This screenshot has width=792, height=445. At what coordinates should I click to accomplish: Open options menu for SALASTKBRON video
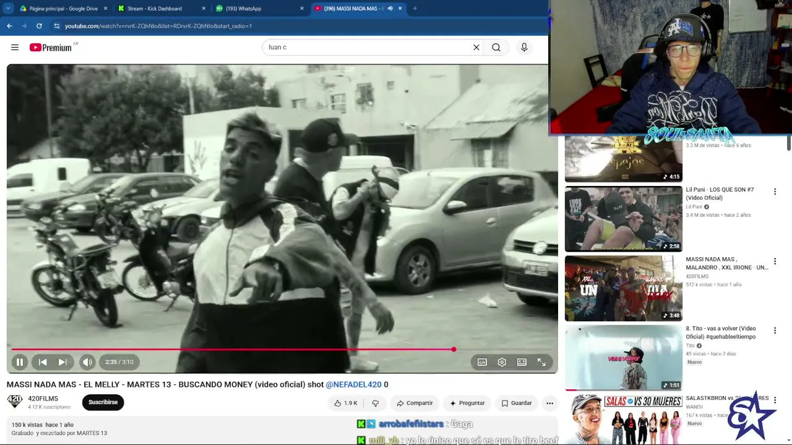click(775, 400)
